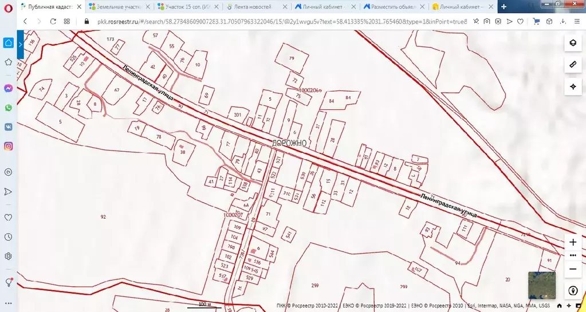Open the browser history clock icon
586x312 pixels.
click(9, 237)
